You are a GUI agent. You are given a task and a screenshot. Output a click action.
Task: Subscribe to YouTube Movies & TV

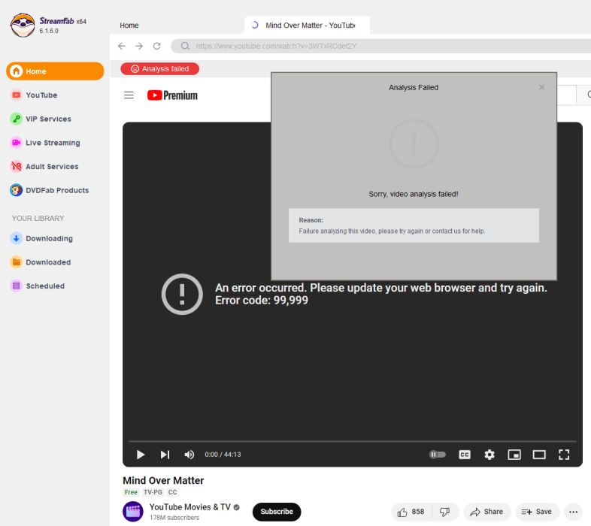[277, 512]
